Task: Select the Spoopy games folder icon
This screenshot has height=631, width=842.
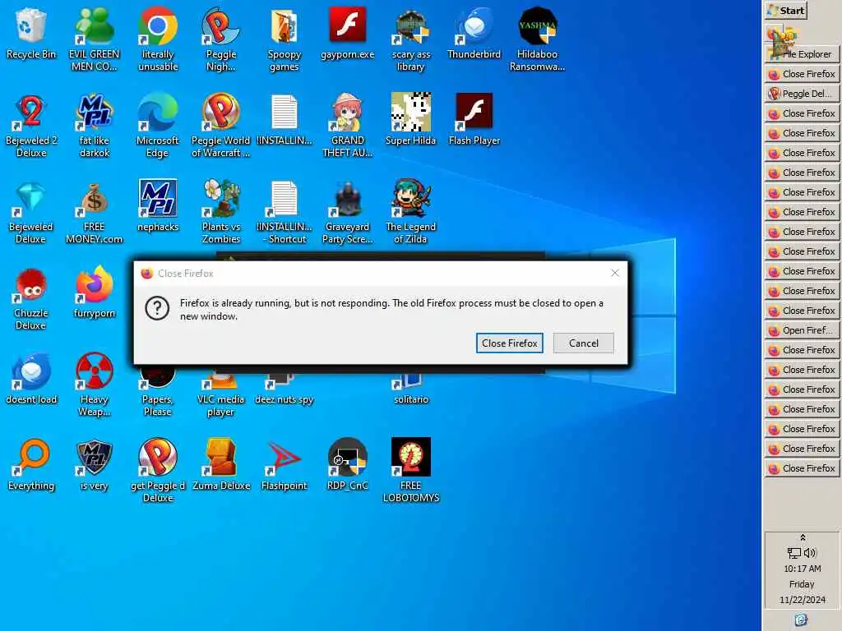Action: coord(284,39)
